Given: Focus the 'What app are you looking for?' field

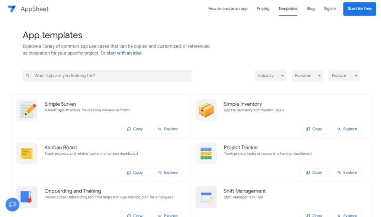Looking at the screenshot, I should [107, 76].
